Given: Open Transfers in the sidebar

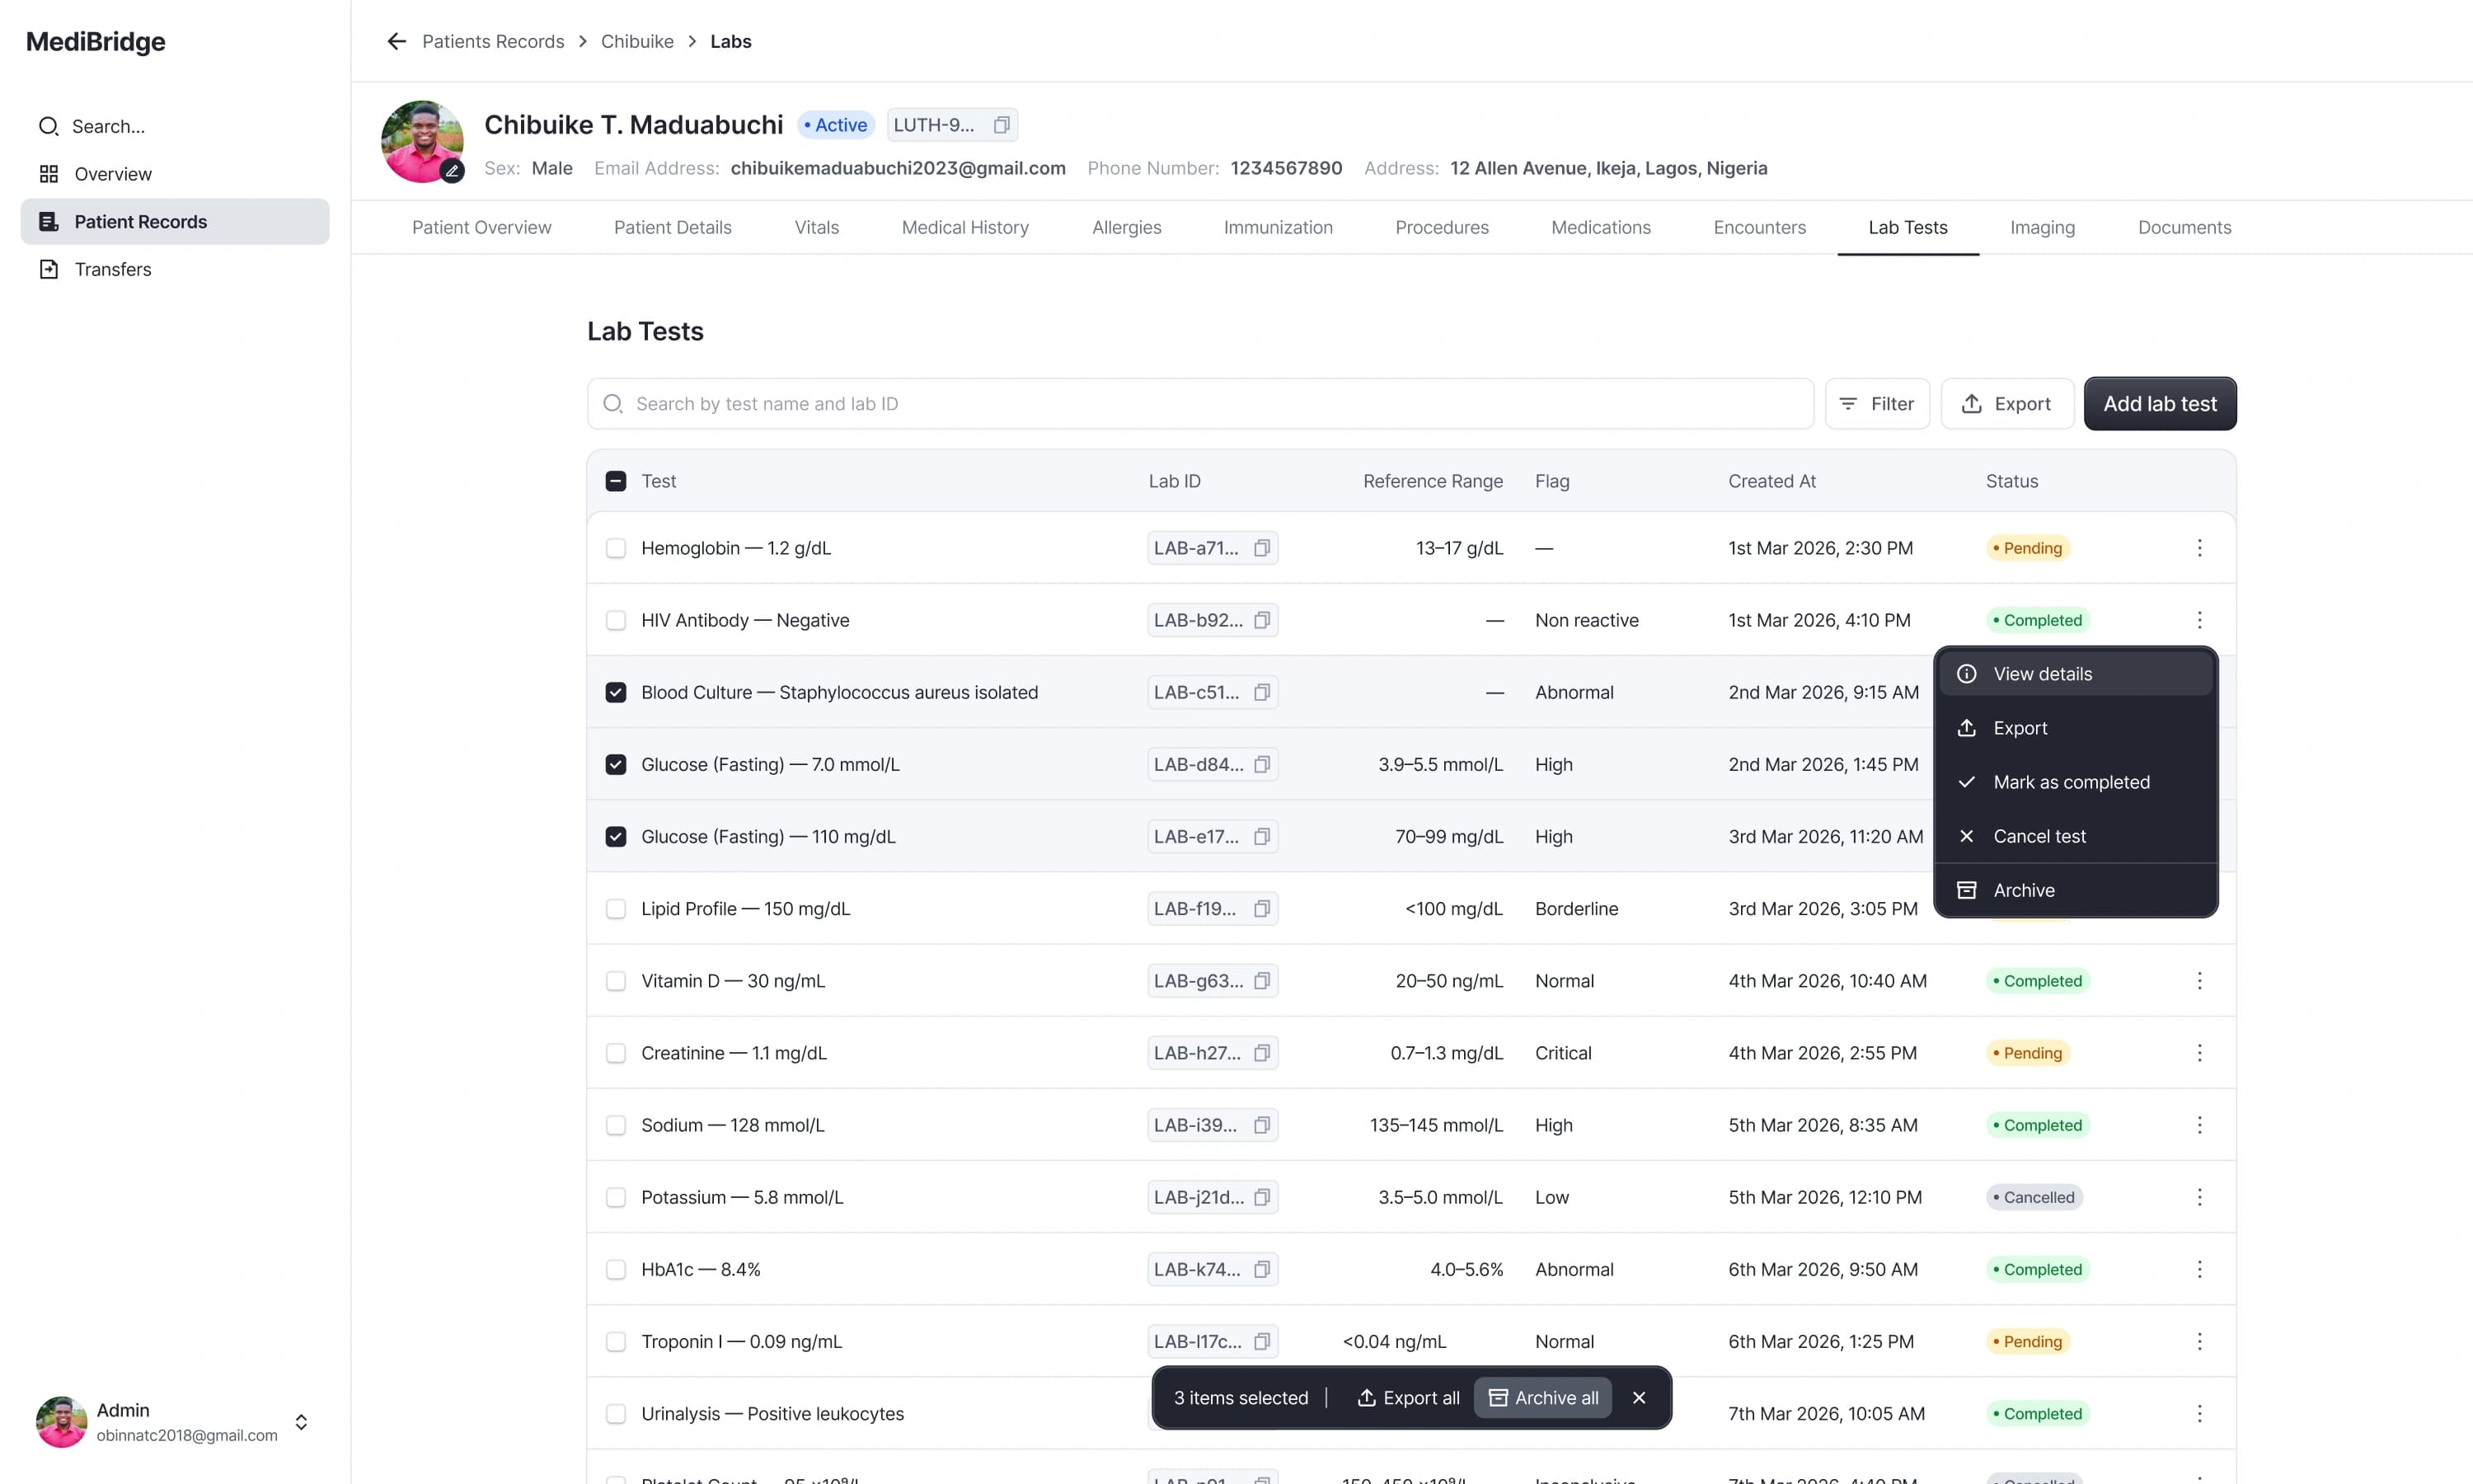Looking at the screenshot, I should [x=175, y=269].
